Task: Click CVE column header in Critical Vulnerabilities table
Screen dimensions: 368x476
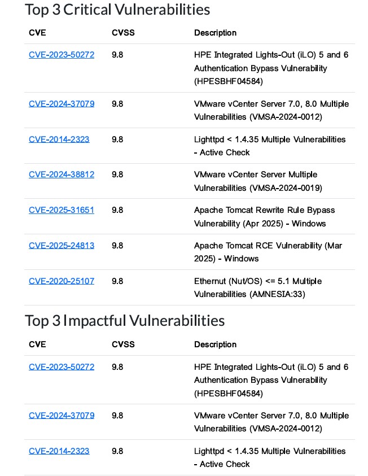Action: pos(37,33)
